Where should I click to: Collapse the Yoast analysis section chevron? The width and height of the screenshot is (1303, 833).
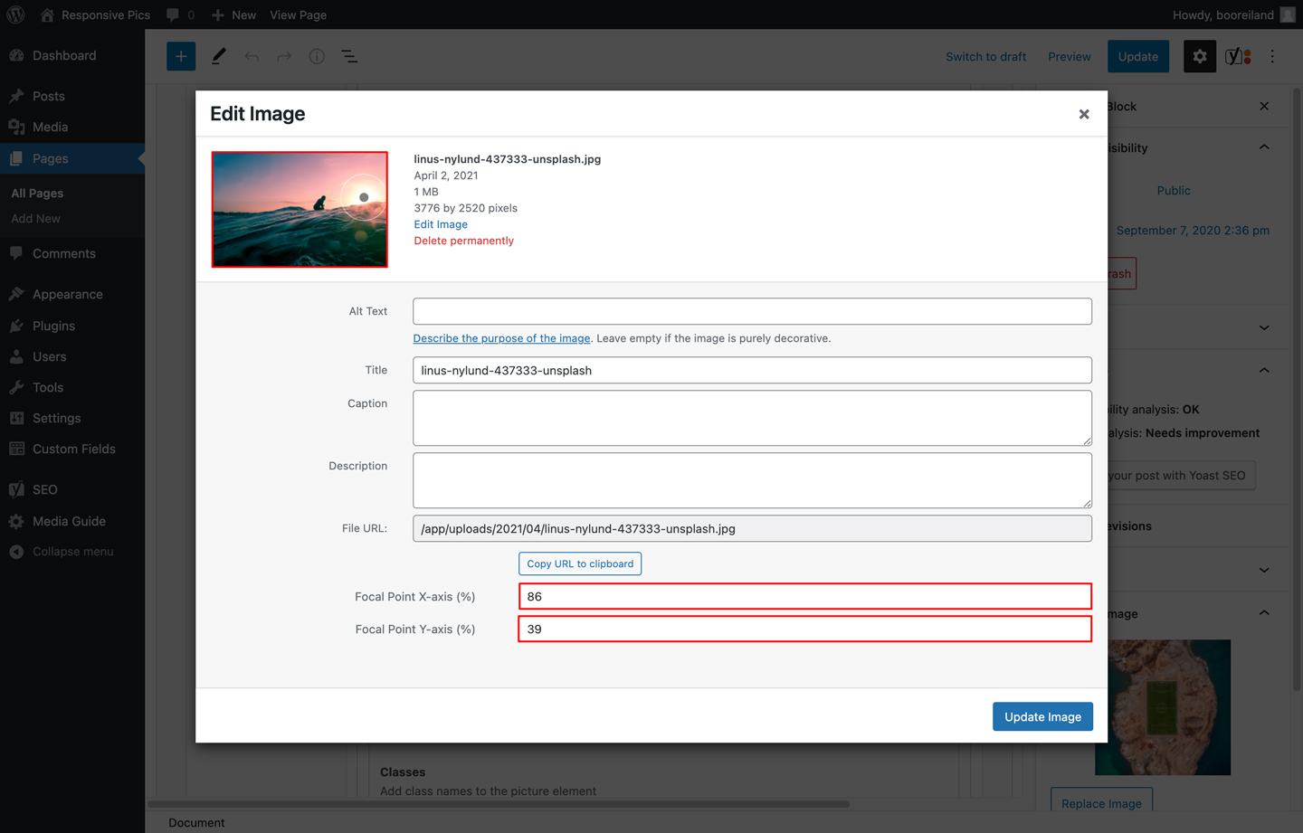(1264, 370)
